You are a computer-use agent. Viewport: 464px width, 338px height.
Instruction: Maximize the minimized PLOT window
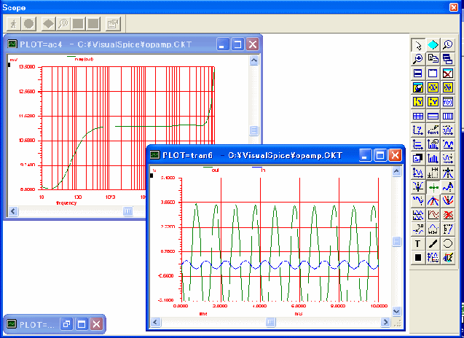point(82,325)
